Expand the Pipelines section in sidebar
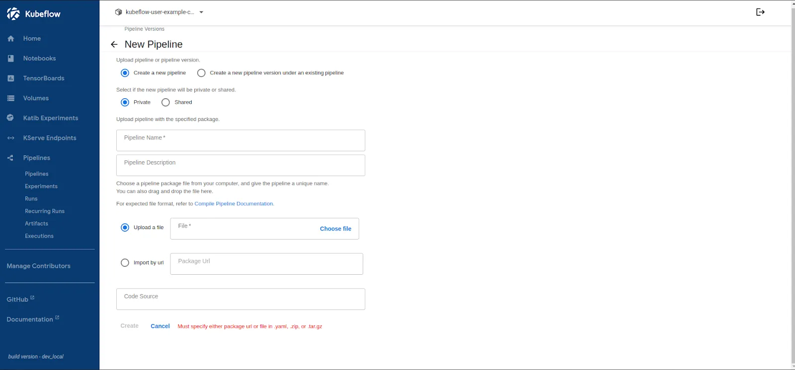 click(x=37, y=158)
